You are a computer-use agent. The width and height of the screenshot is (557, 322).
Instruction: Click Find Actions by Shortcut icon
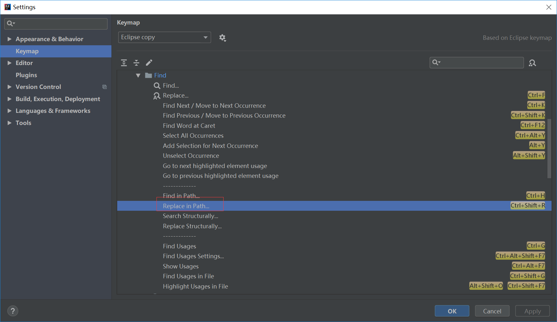pyautogui.click(x=532, y=63)
